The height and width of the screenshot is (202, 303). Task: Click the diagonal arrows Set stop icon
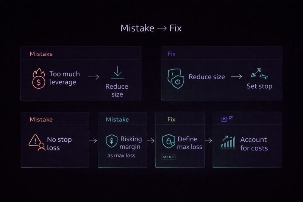click(259, 74)
